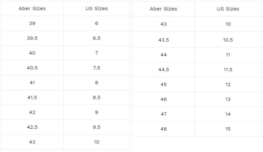Viewport: 263px width, 152px height.
Task: Select Aber size 43.5 cell
Action: point(163,40)
